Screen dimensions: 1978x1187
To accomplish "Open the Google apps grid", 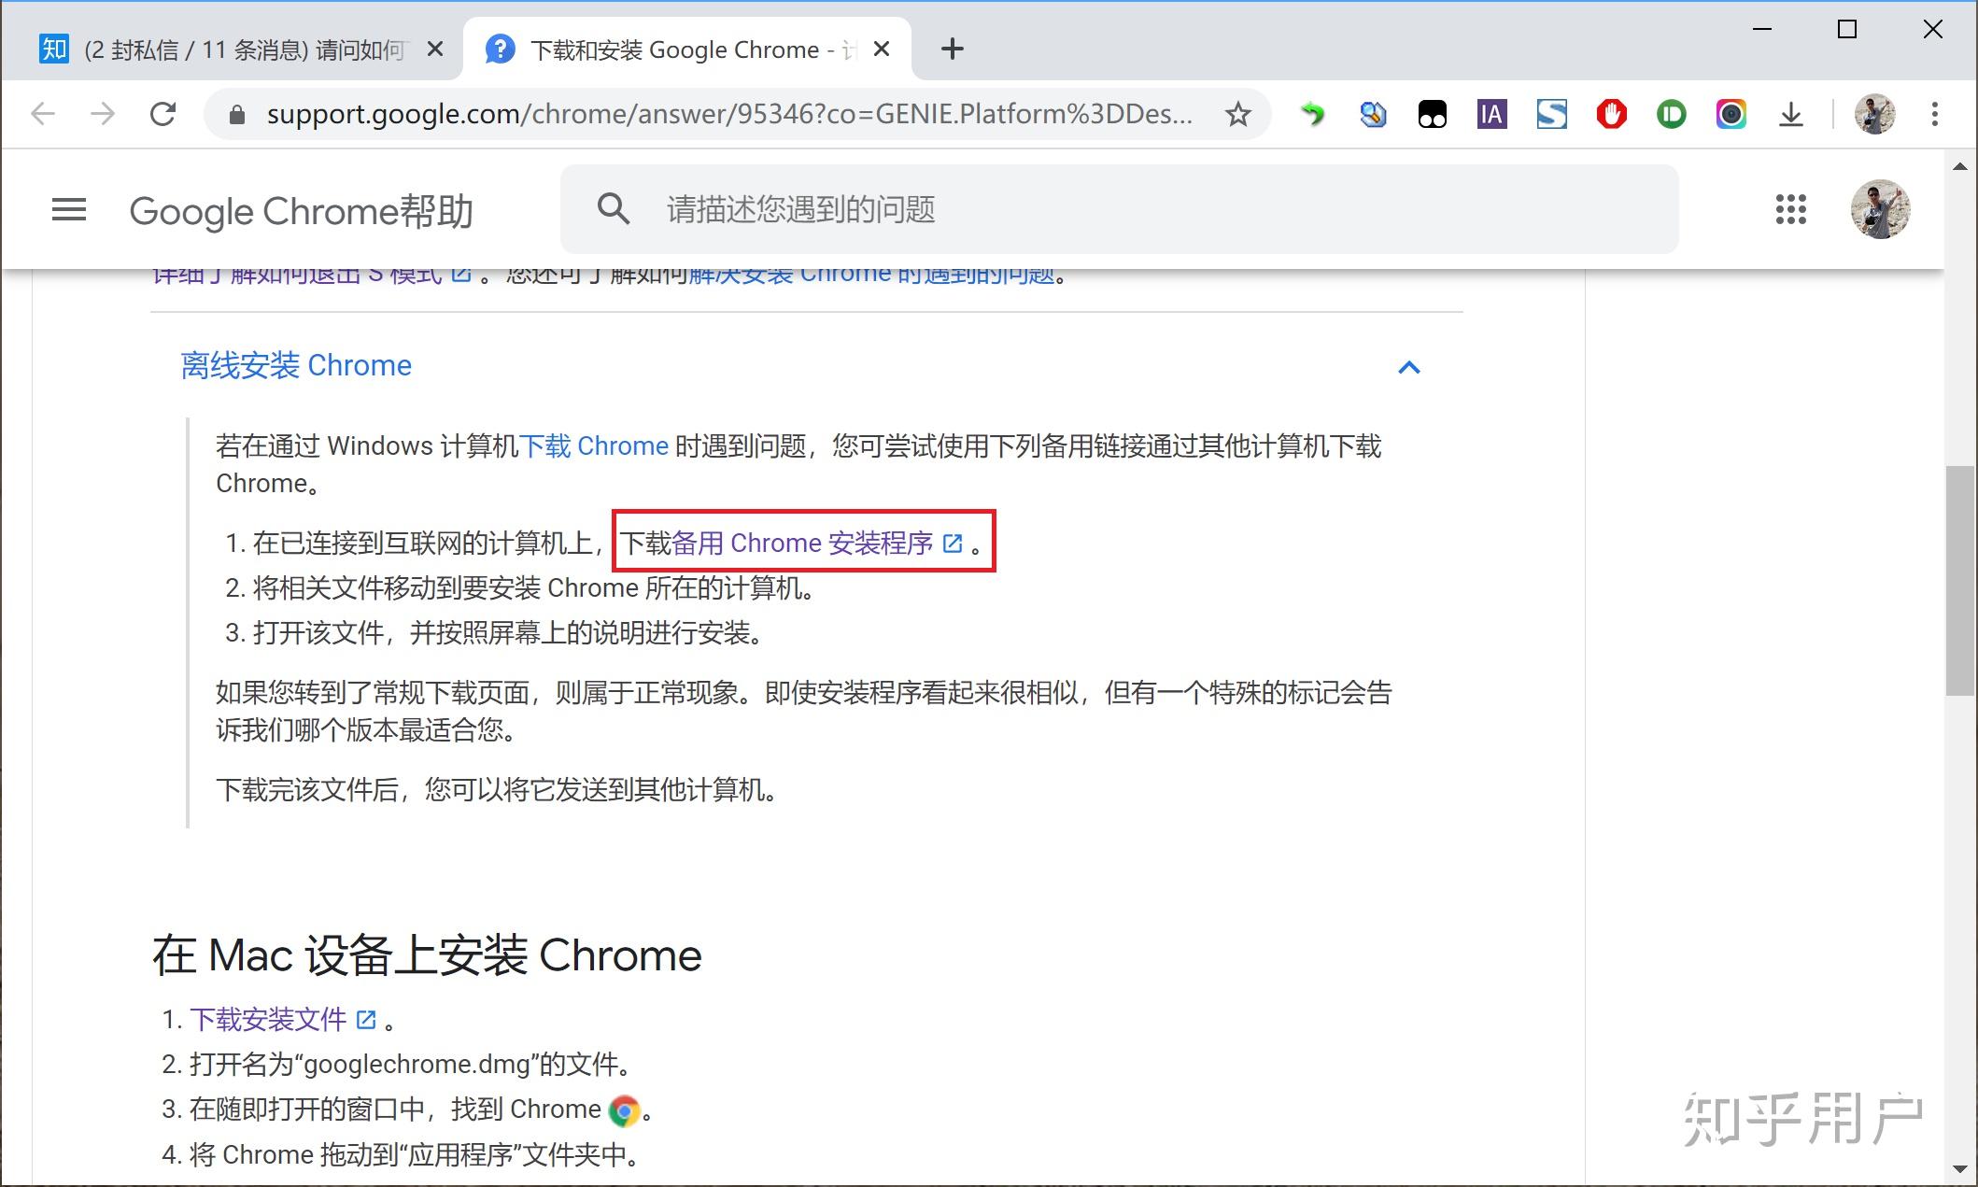I will coord(1791,209).
